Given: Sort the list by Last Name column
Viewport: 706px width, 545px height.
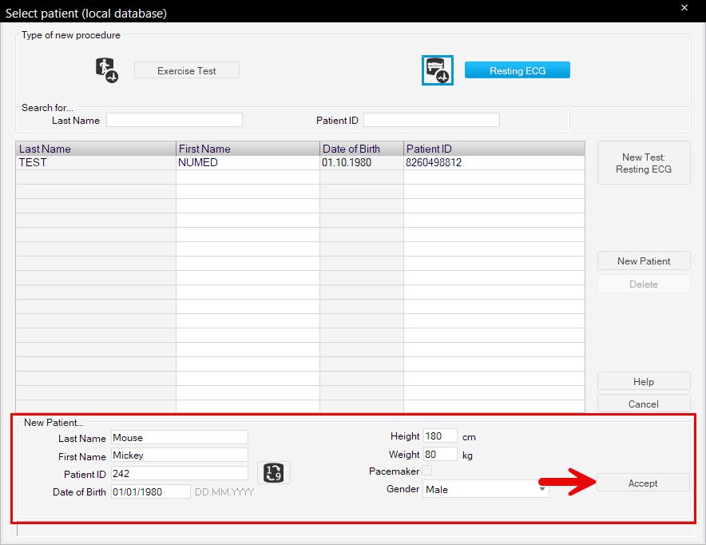Looking at the screenshot, I should (96, 149).
